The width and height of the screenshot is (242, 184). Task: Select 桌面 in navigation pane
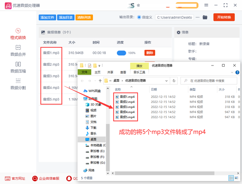pos(91,139)
